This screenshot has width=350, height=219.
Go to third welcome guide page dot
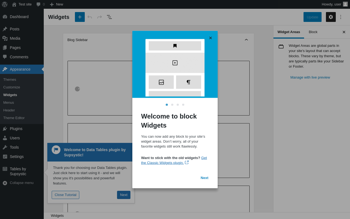(178, 105)
